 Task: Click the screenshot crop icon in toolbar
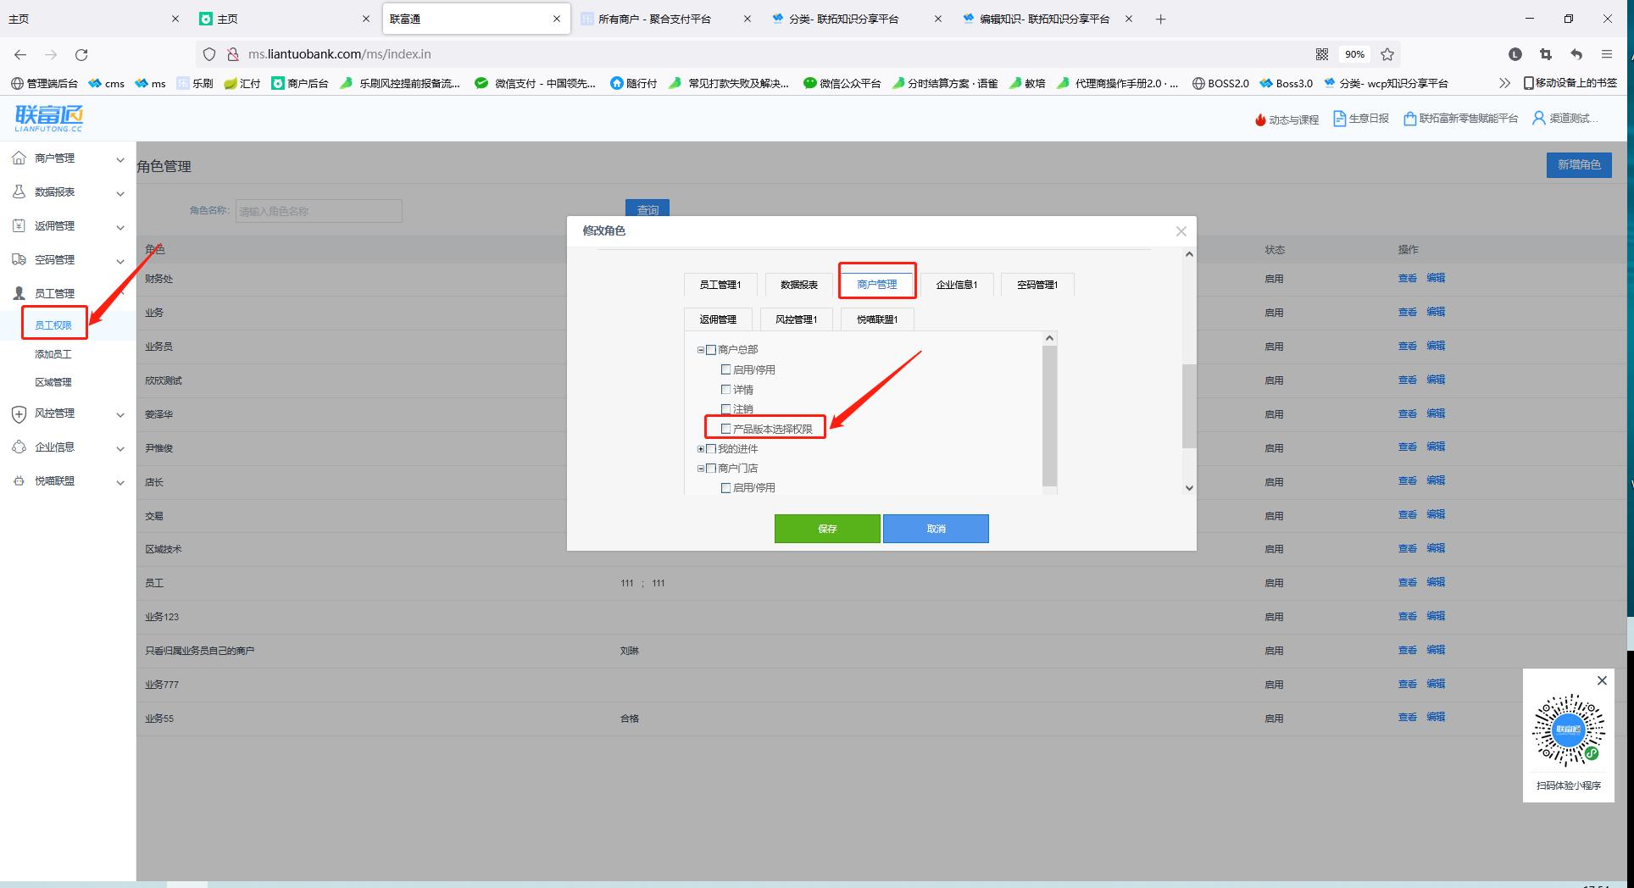pyautogui.click(x=1546, y=54)
